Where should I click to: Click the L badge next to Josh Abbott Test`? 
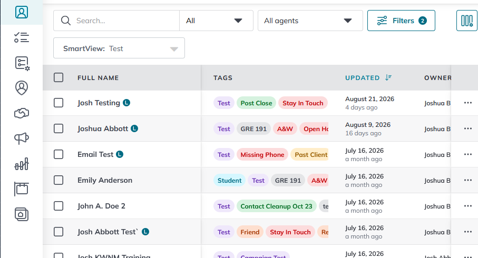tap(145, 232)
